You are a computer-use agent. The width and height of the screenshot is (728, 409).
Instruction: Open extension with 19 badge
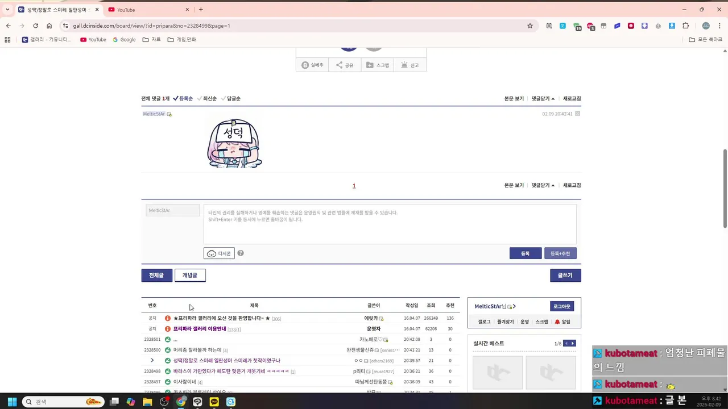coord(577,26)
